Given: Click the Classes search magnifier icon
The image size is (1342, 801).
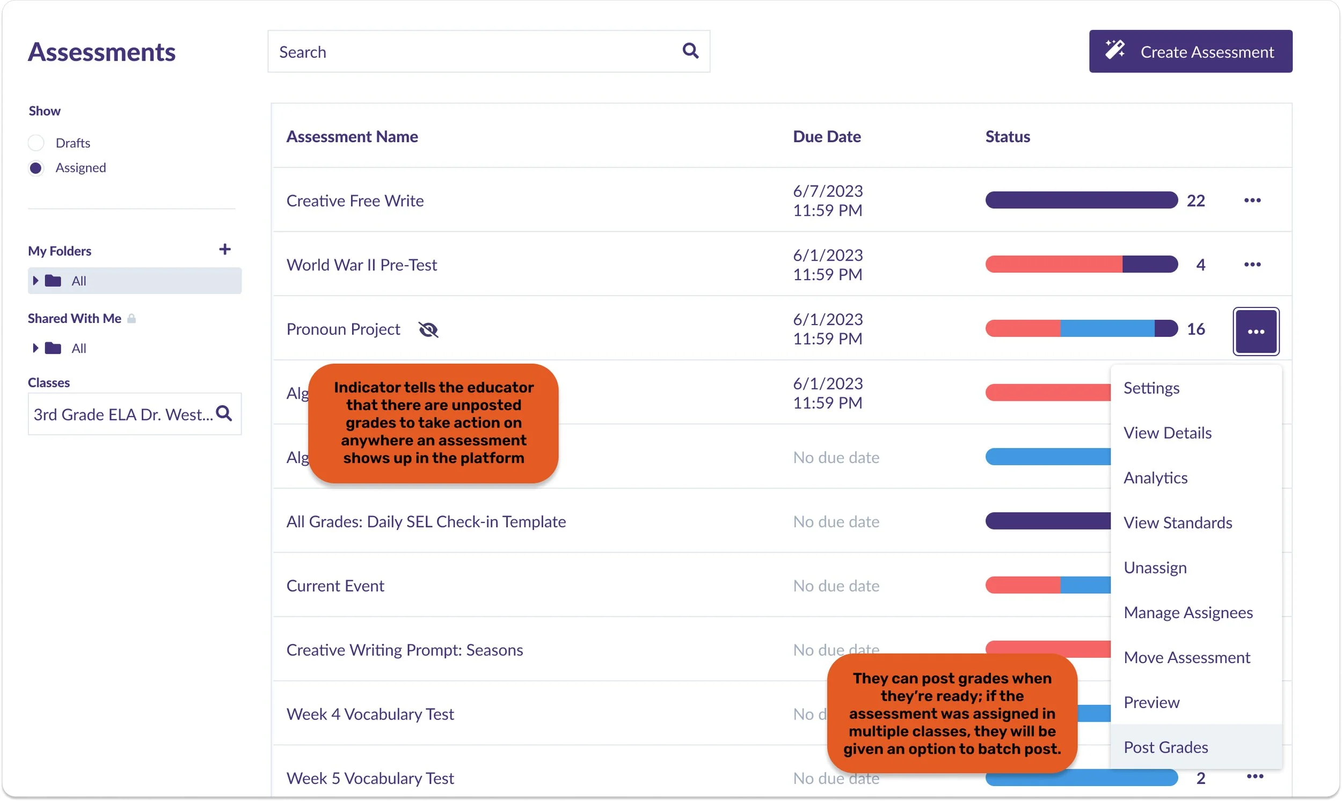Looking at the screenshot, I should [x=223, y=414].
